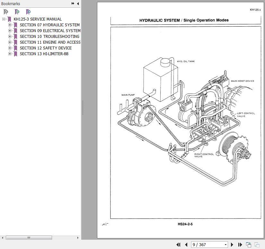Screen dimensions: 265x249
Task: Click the bookmarks horizontal scrollbar thumb
Action: (x=28, y=238)
